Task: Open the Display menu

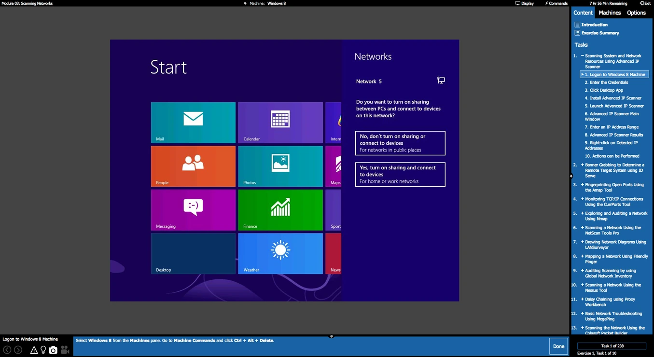Action: [525, 3]
